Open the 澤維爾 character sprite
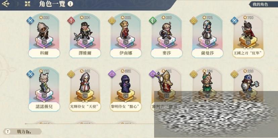Image resolution: width=278 pixels, height=138 pixels. (84, 31)
